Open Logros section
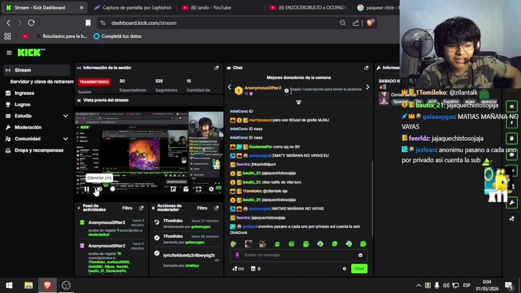Image resolution: width=521 pixels, height=293 pixels. (x=22, y=104)
